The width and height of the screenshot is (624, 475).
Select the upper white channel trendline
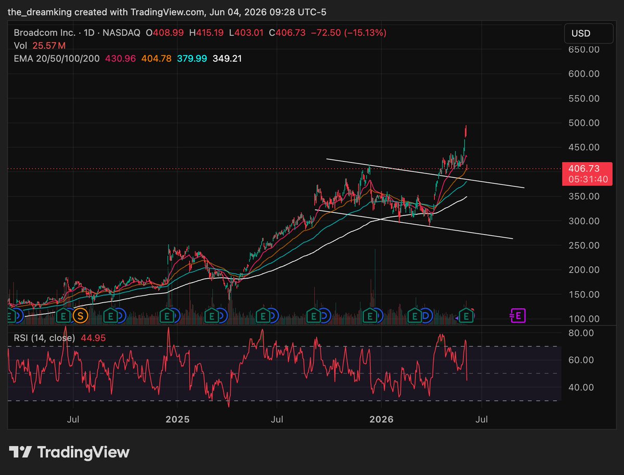425,173
